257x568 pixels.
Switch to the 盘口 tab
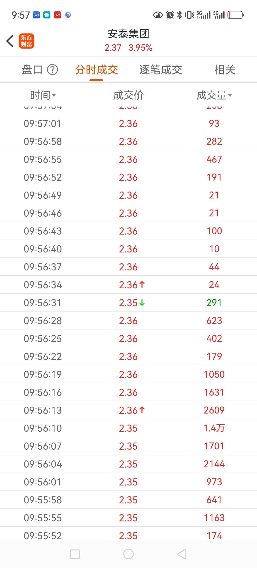32,70
